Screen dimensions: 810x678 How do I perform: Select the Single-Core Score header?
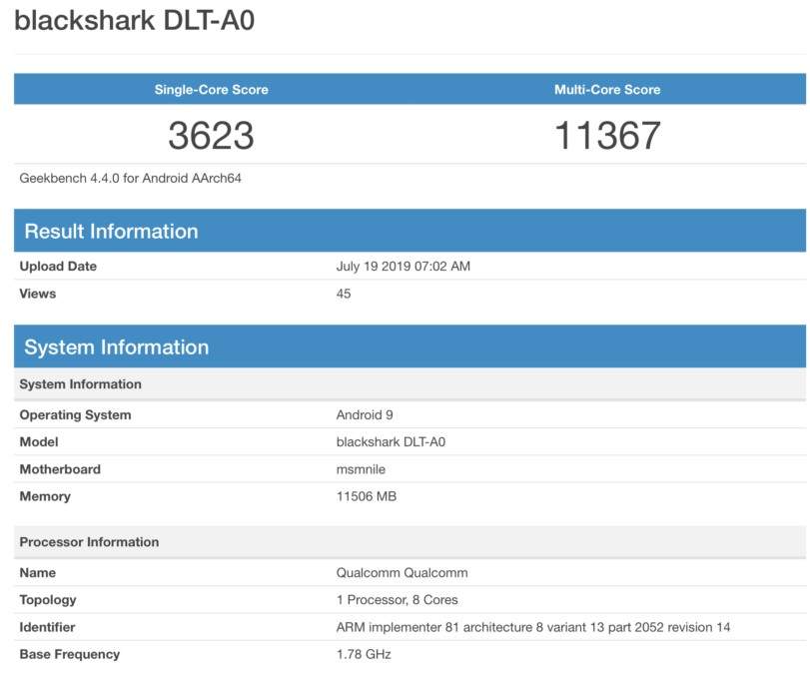click(211, 90)
